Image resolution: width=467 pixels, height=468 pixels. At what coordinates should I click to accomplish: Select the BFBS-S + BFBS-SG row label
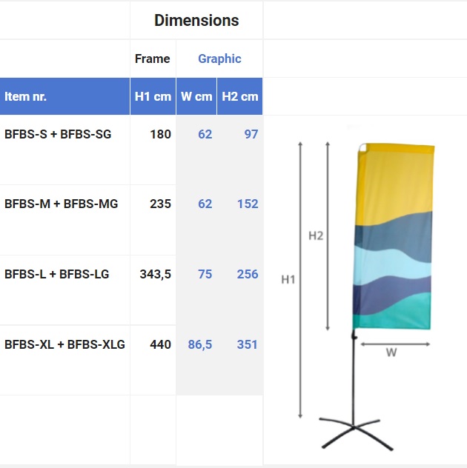point(58,134)
